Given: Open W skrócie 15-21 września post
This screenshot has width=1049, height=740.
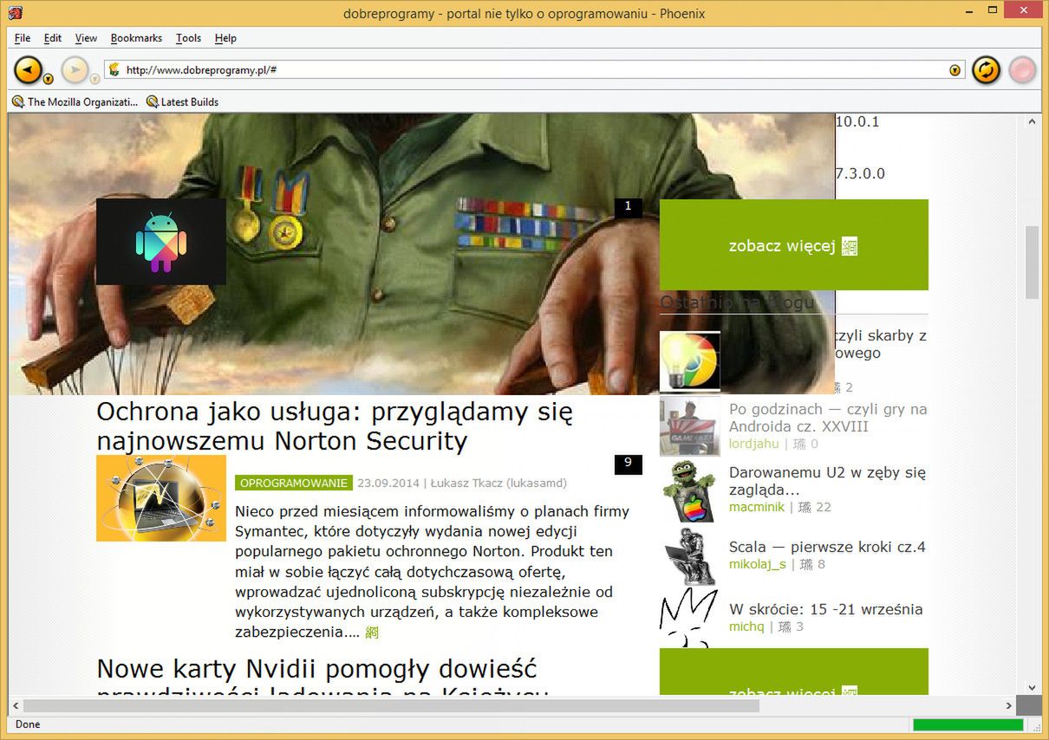Looking at the screenshot, I should point(826,609).
